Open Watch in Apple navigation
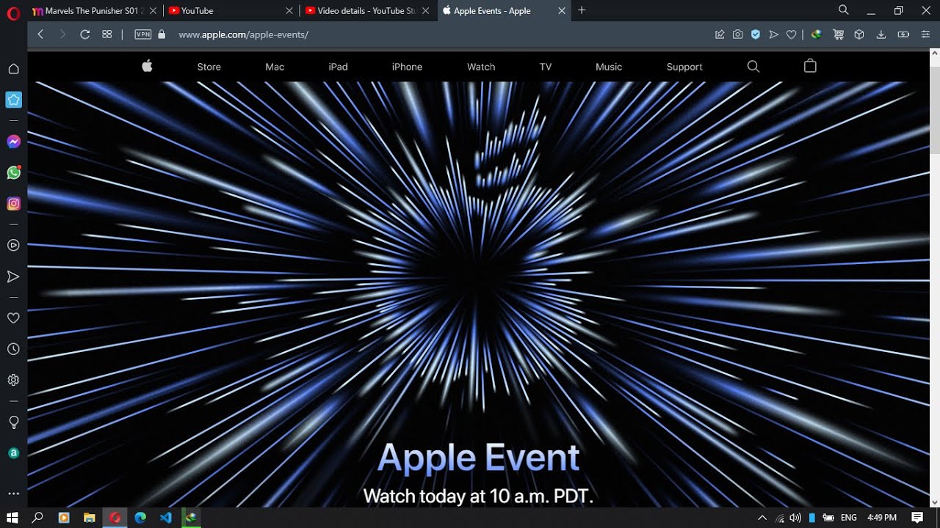 [x=481, y=67]
